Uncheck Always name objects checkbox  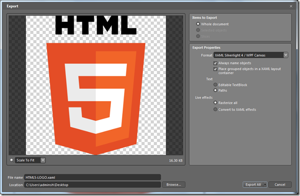(x=215, y=63)
